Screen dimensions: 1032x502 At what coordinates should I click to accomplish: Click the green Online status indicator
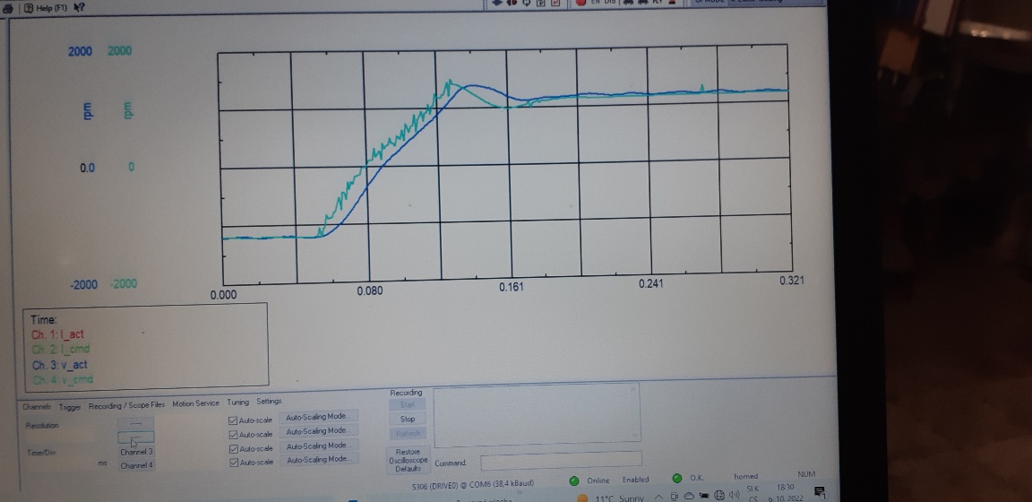(x=573, y=480)
